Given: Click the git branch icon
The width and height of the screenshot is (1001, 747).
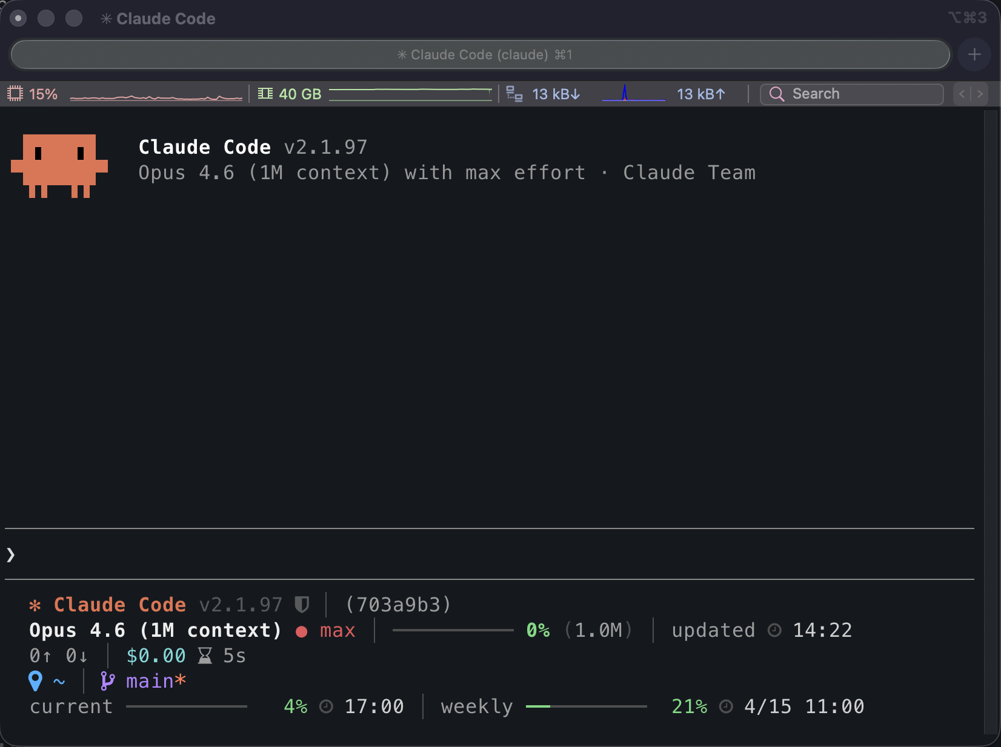Looking at the screenshot, I should [x=108, y=682].
